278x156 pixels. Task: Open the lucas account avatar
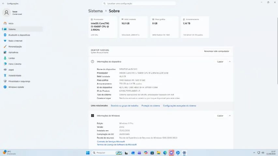[7, 13]
